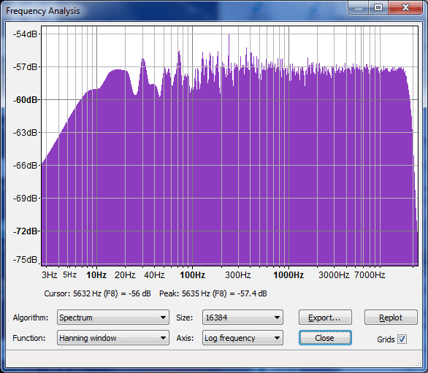Viewport: 428px width, 373px height.
Task: Click the 40Hz frequency axis label
Action: pos(154,274)
